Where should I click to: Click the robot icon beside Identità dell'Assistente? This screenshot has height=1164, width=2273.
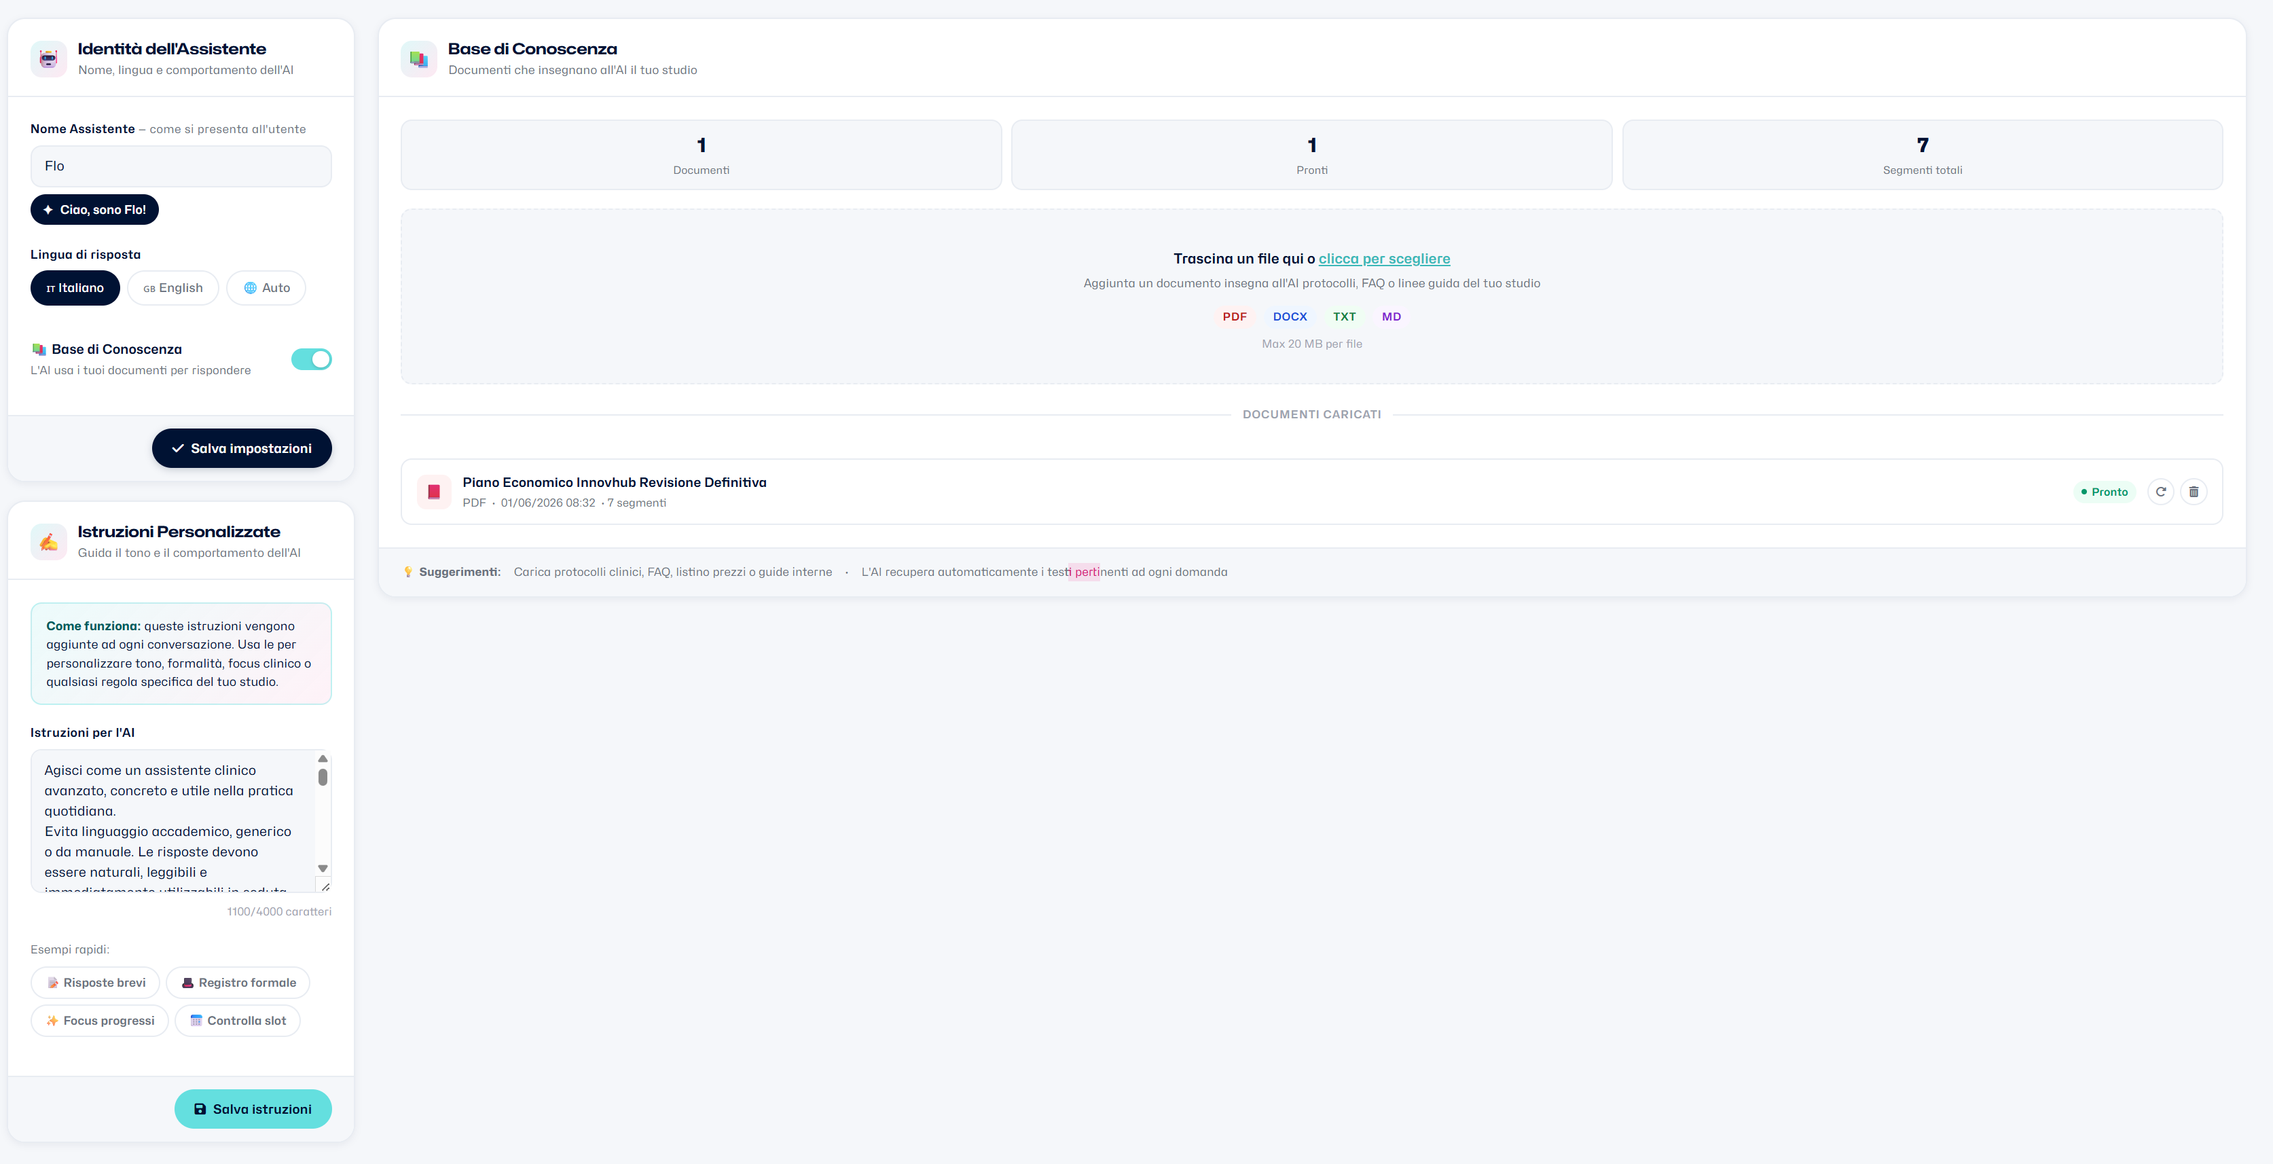point(48,59)
